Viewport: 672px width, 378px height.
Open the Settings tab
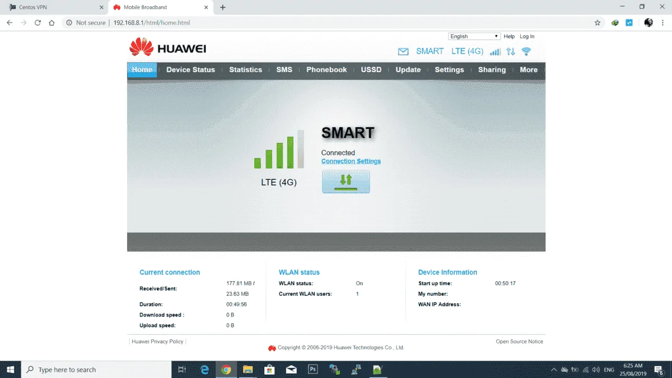(x=449, y=70)
